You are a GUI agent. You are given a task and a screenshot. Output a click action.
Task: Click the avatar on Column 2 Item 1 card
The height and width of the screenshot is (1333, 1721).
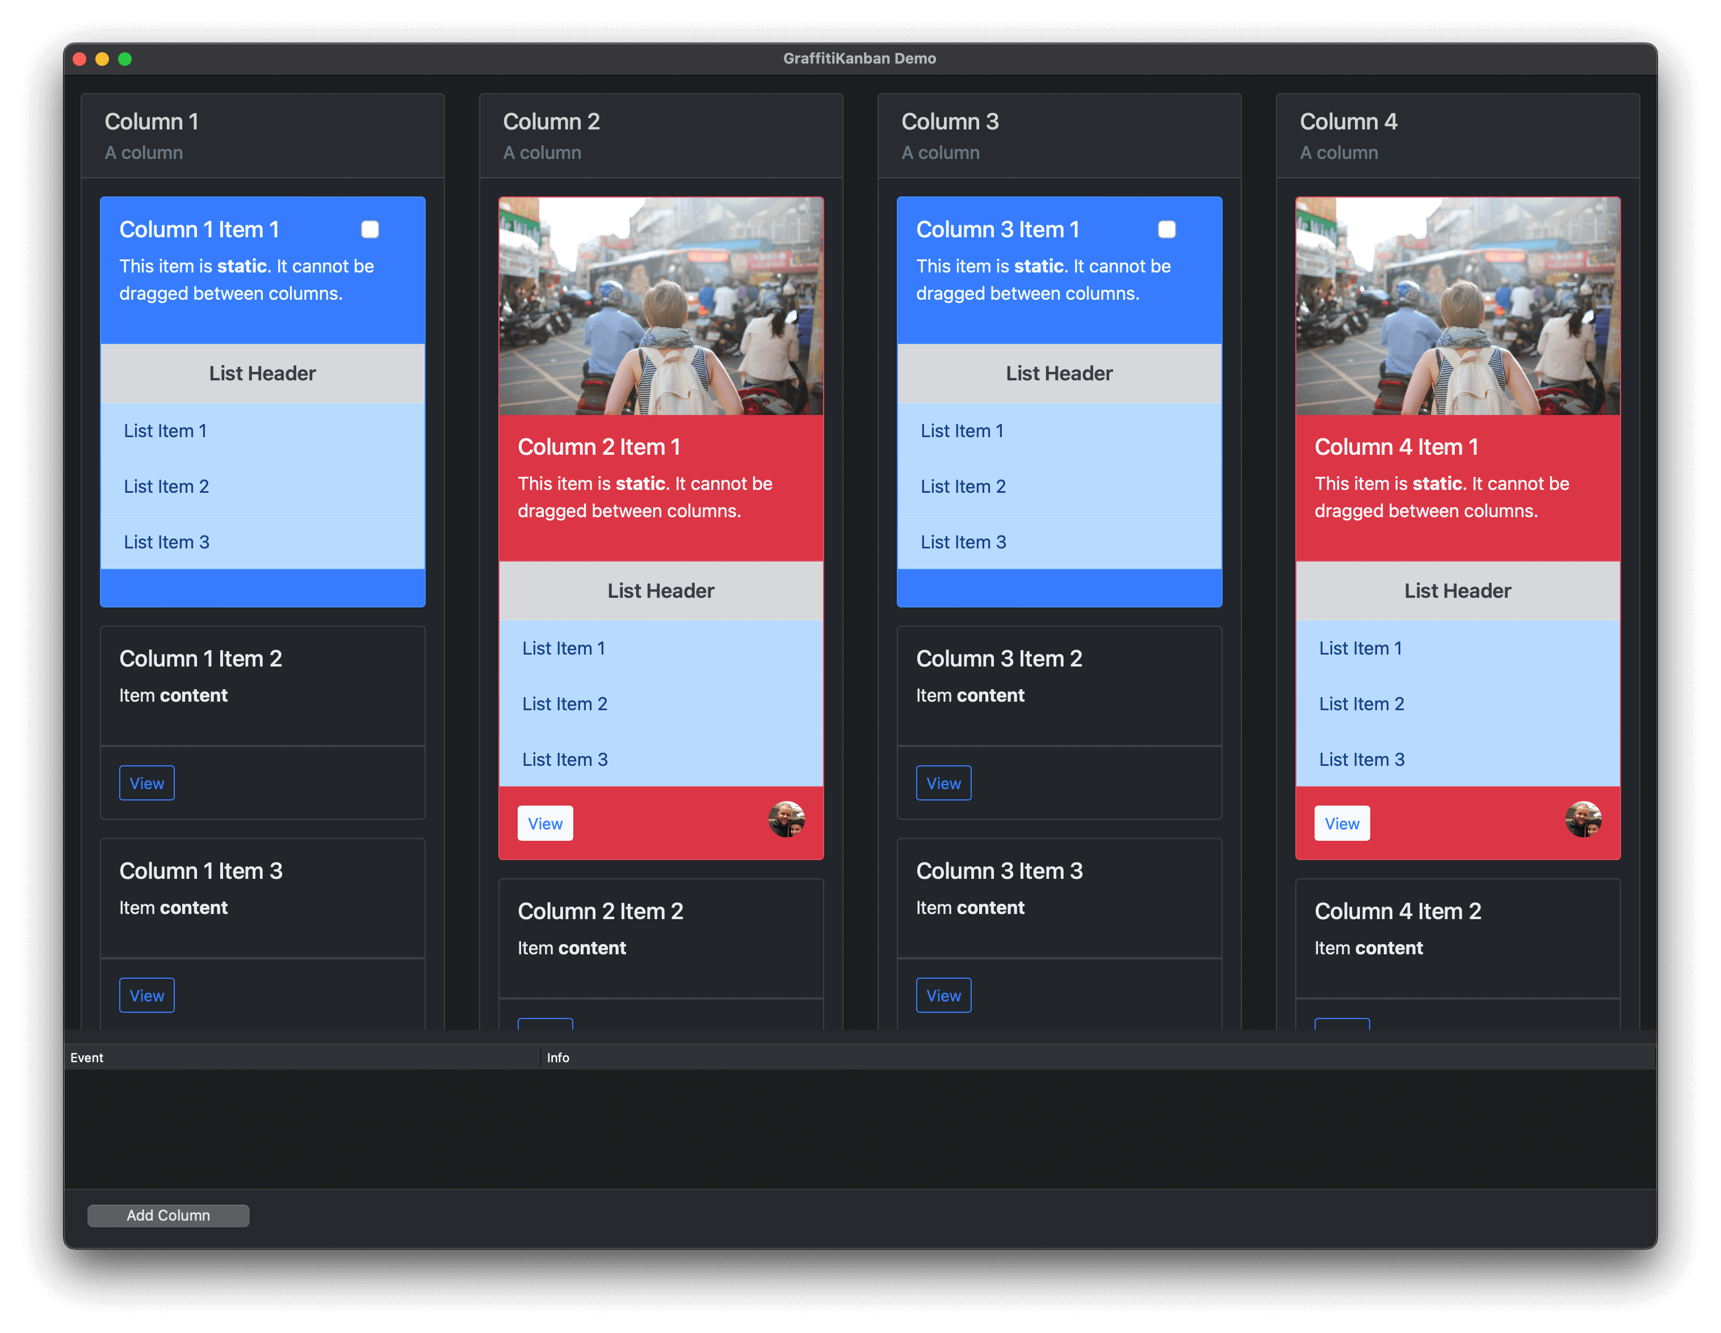tap(786, 820)
